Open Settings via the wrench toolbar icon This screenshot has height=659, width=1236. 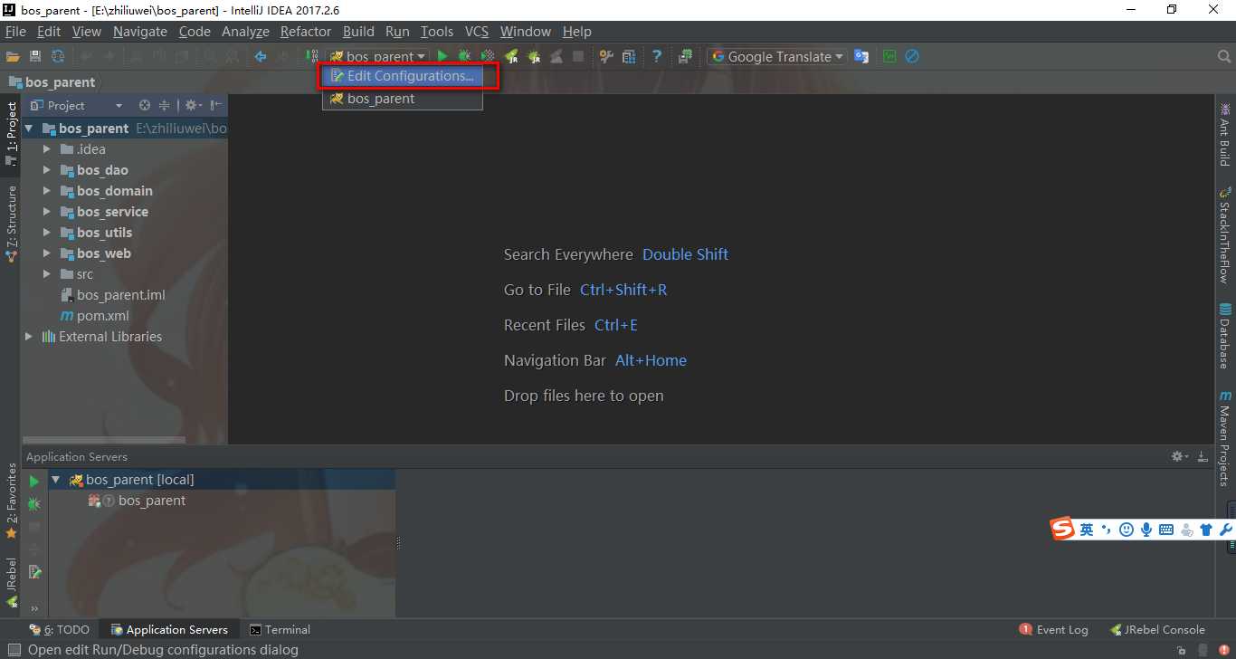point(606,56)
